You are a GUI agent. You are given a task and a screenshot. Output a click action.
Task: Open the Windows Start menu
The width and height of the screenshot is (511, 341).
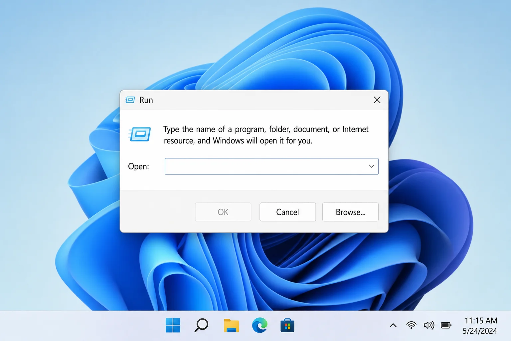point(173,325)
